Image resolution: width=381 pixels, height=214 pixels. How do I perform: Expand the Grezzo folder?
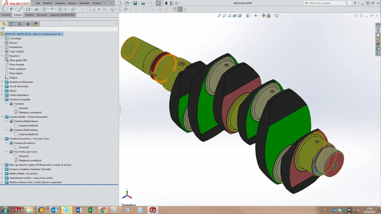2,91
